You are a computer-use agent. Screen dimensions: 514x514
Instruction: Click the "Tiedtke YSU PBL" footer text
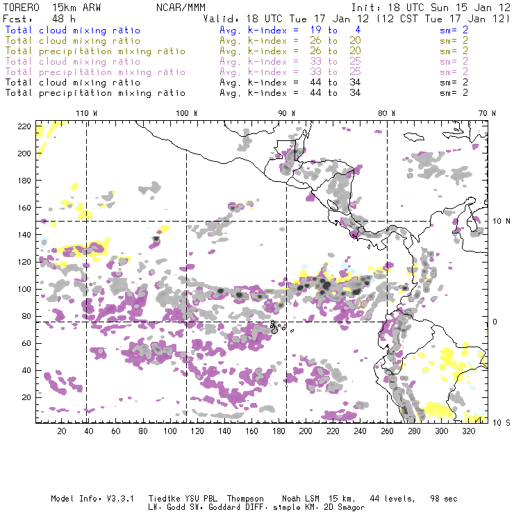pos(183,499)
